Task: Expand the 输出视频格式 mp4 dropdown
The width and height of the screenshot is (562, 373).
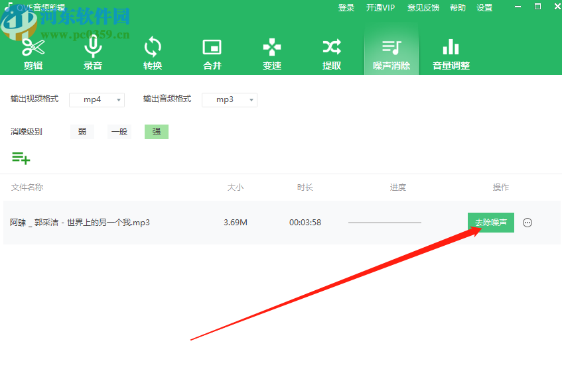Action: point(97,100)
